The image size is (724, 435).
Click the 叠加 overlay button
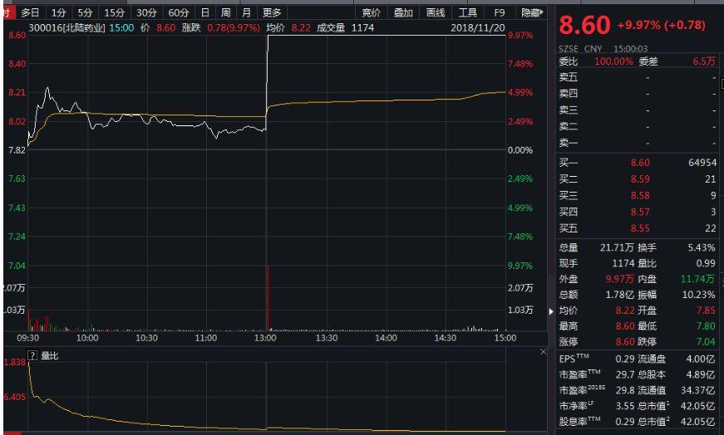(x=403, y=12)
